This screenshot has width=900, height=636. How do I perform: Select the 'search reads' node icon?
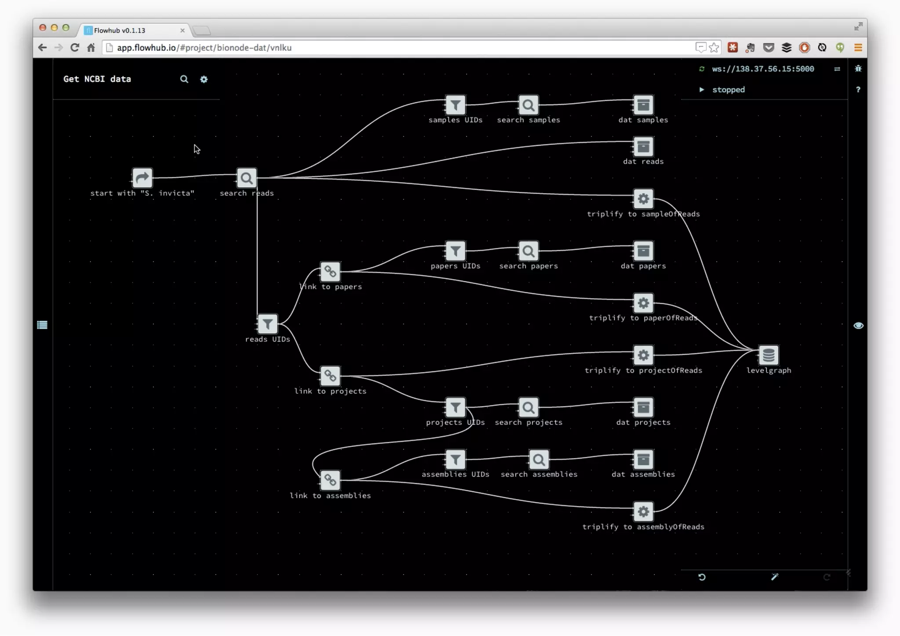click(x=247, y=178)
